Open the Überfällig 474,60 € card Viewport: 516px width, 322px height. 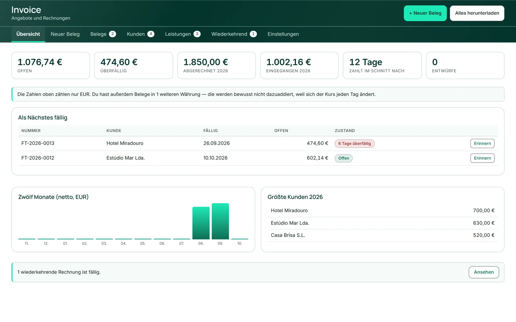point(134,65)
